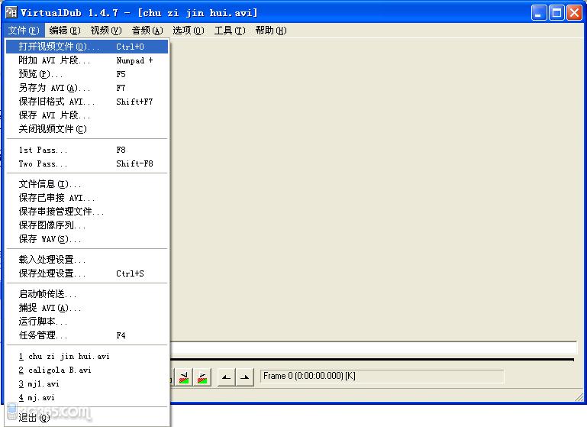Open the 编辑(E) menu

(x=65, y=31)
